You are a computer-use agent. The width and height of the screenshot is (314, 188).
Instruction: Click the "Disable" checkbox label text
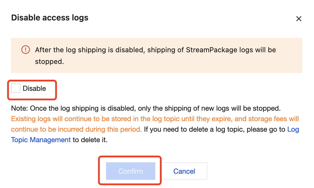pyautogui.click(x=34, y=88)
